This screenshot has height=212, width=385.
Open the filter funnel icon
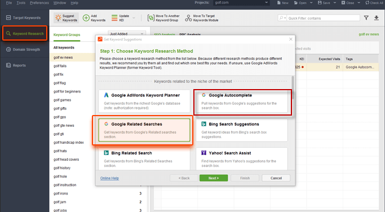(x=366, y=17)
